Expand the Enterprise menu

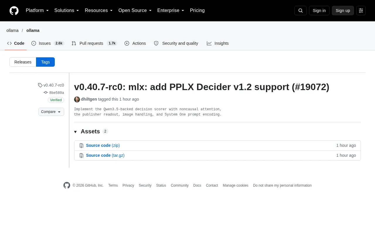[x=171, y=11]
